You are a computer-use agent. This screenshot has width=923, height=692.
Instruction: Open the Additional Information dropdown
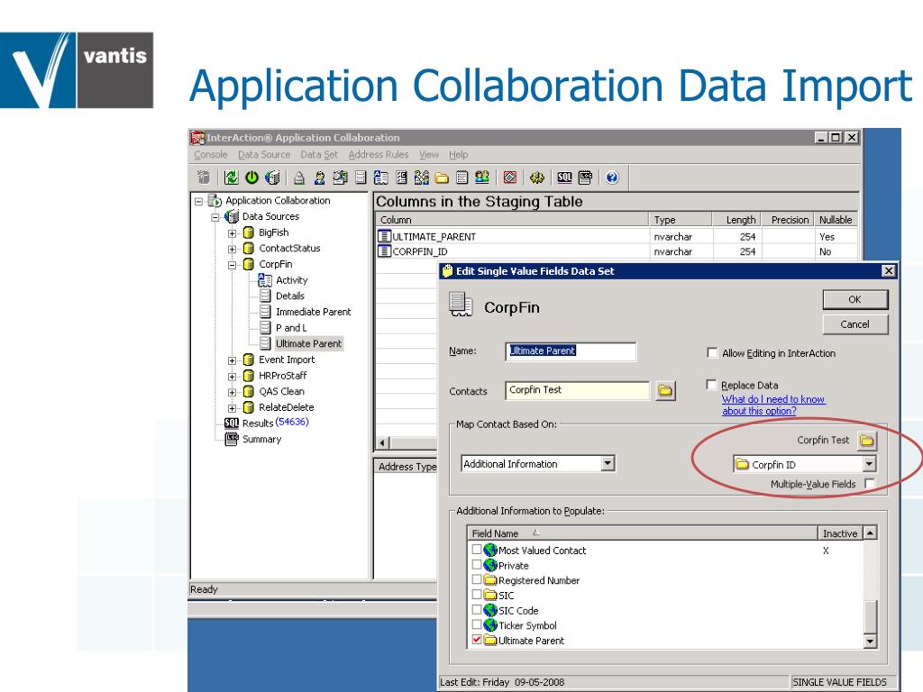click(x=608, y=464)
